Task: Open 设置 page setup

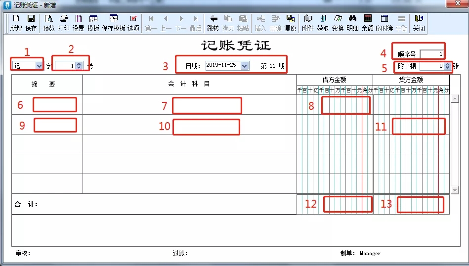Action: coord(79,23)
